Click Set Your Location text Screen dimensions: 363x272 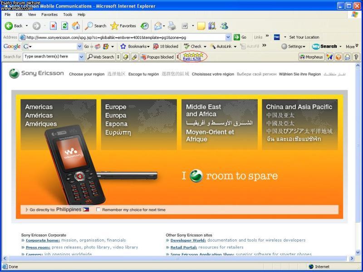click(304, 37)
